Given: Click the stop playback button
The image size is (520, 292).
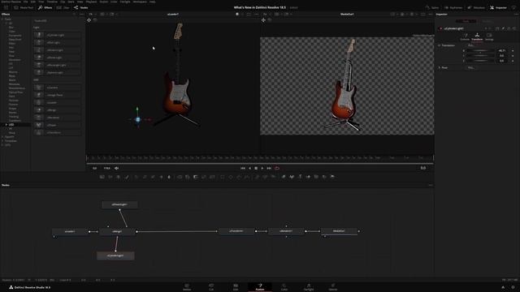Looking at the screenshot, I should click(x=256, y=168).
